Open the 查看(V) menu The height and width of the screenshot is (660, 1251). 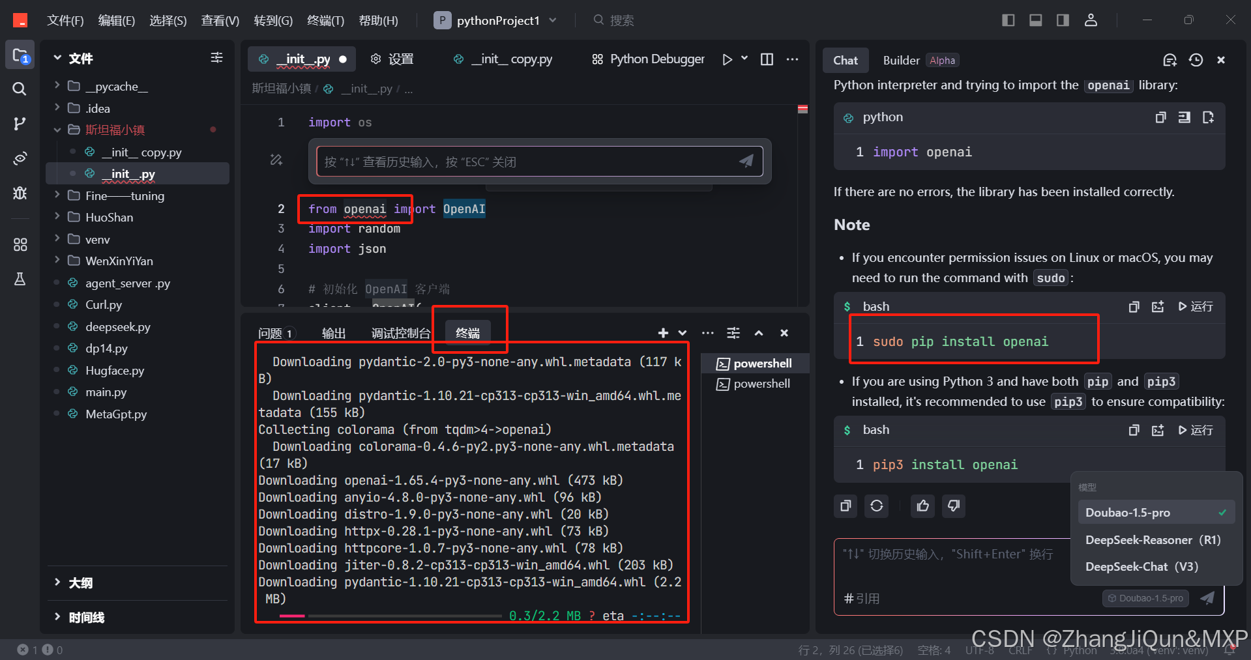[220, 20]
